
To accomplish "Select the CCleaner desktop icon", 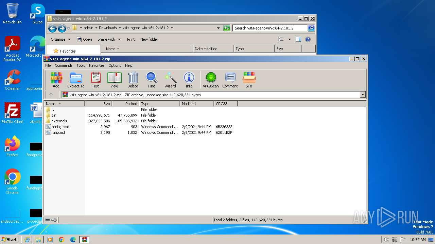I will 12,80.
